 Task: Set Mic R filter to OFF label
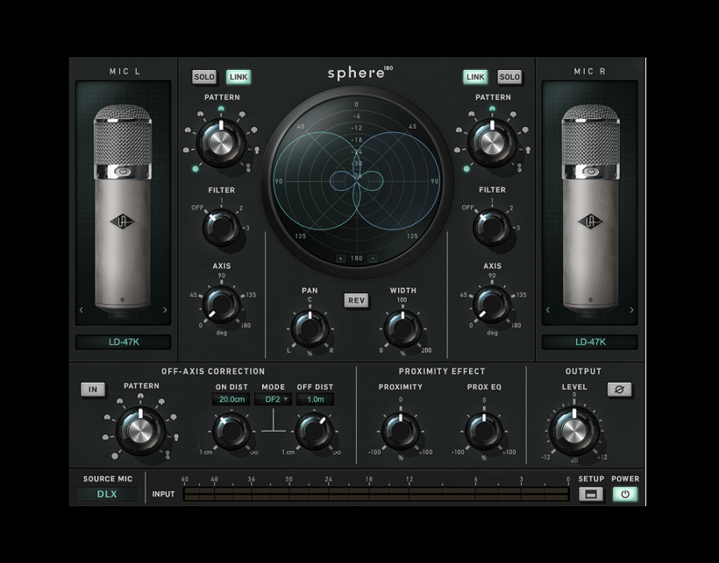(467, 208)
